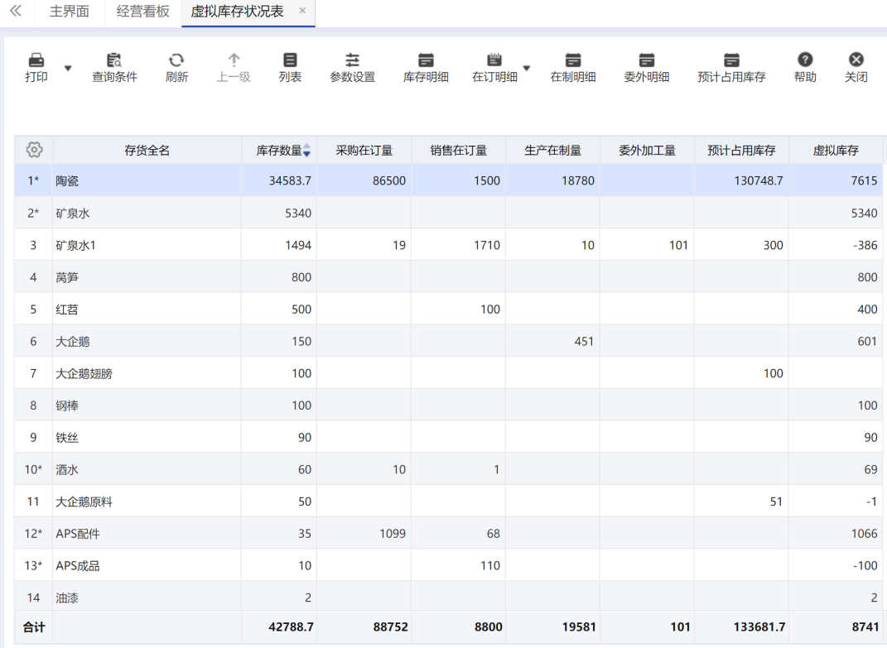Expand the 在订明细 dropdown arrow

coord(527,69)
